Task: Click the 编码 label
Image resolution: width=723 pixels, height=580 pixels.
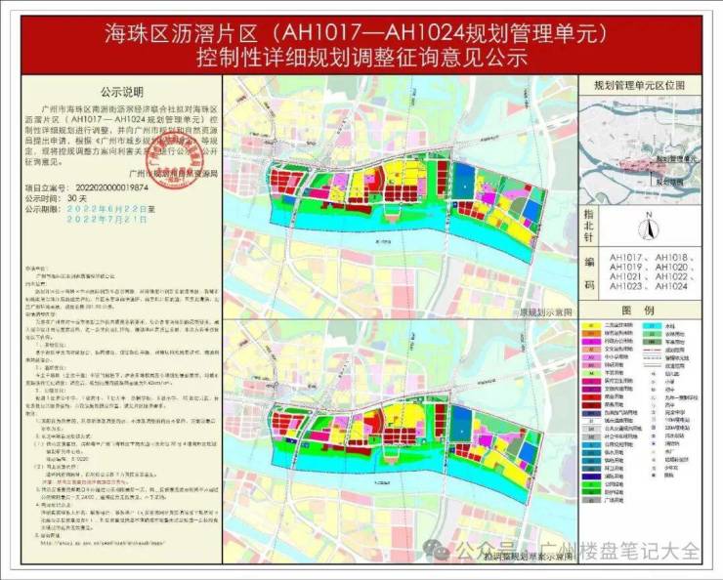Action: pos(589,273)
